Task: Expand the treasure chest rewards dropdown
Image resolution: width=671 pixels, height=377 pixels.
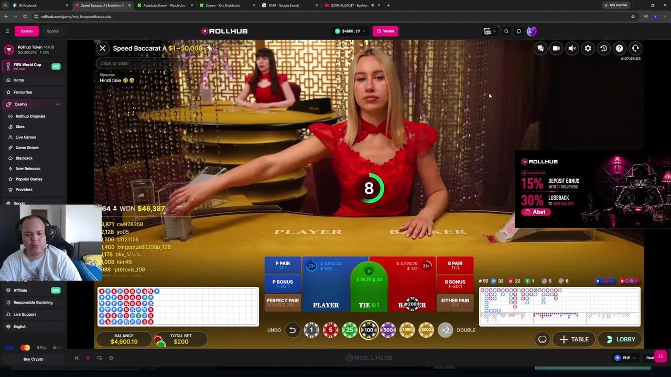Action: click(x=490, y=31)
